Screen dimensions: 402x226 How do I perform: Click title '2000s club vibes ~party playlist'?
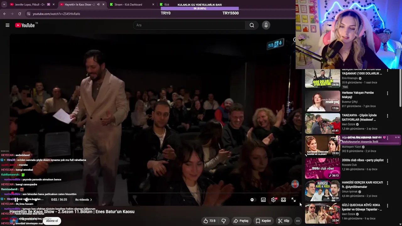363,160
